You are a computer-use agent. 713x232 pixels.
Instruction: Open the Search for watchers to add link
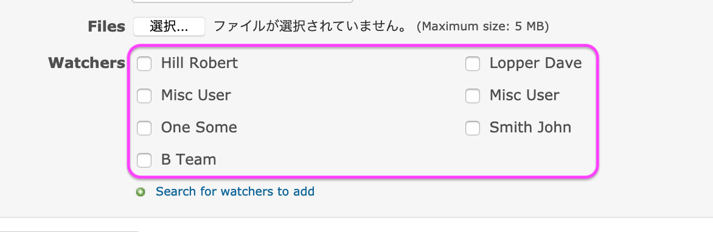point(235,191)
